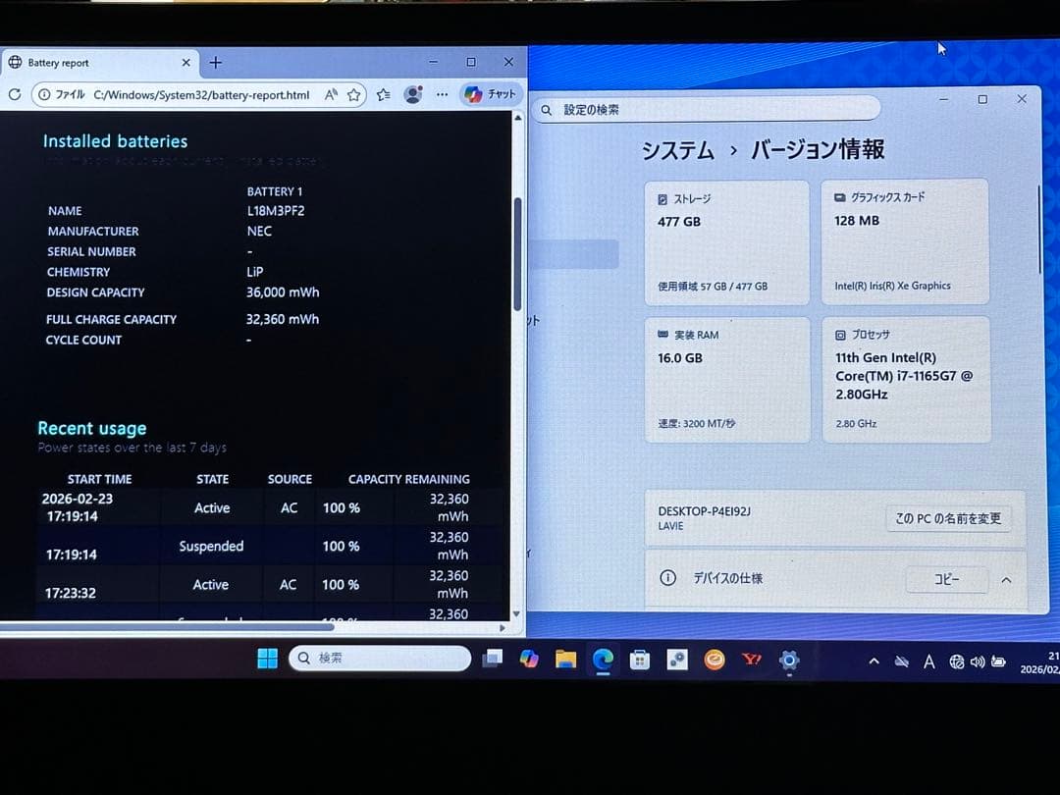The width and height of the screenshot is (1060, 795).
Task: Open File Explorer from the taskbar
Action: click(566, 659)
